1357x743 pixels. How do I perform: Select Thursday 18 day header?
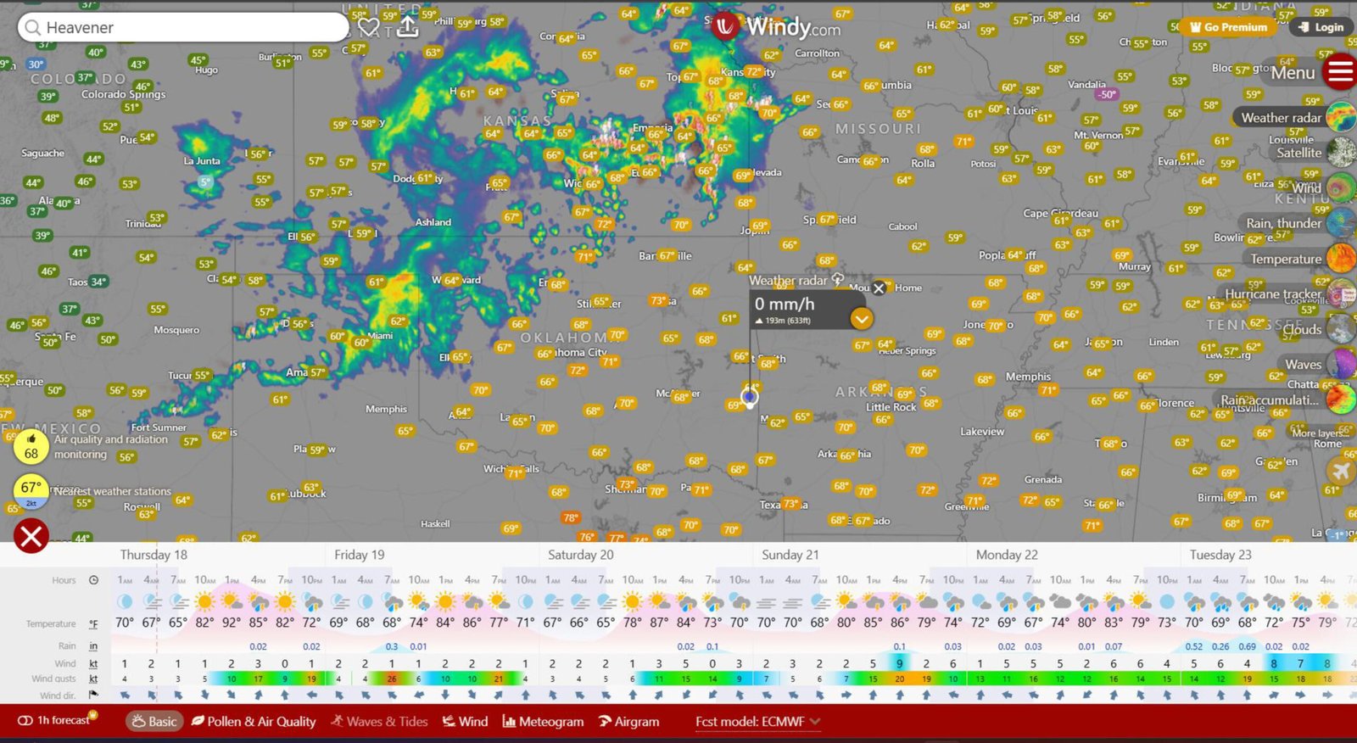click(154, 555)
